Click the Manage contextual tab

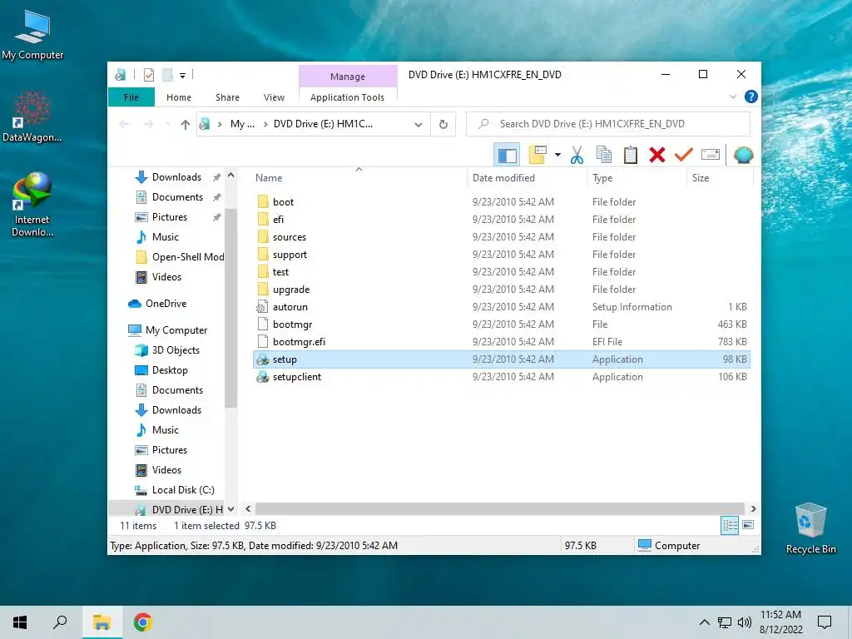tap(348, 76)
